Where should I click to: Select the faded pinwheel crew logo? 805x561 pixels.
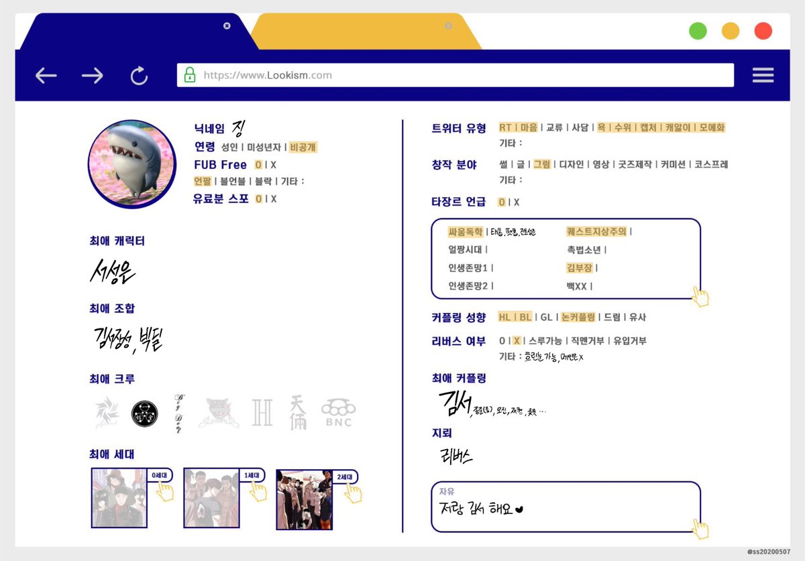107,413
